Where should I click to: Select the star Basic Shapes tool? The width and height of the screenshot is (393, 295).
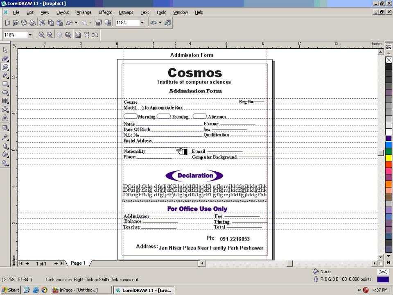click(x=5, y=109)
